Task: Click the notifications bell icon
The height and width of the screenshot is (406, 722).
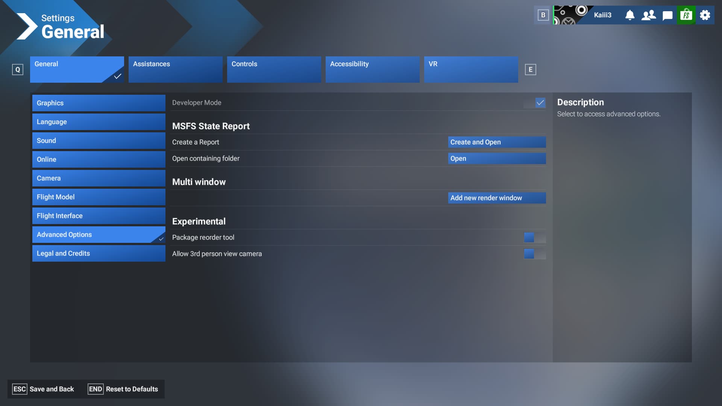Action: coord(629,14)
